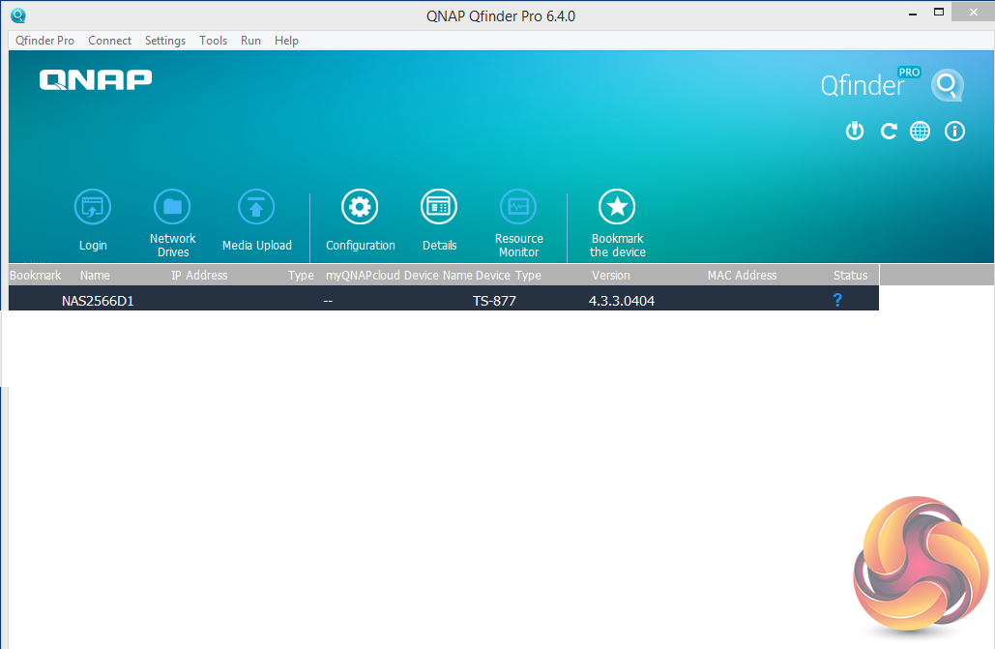Click the 4.3.3.0404 version cell

[621, 301]
